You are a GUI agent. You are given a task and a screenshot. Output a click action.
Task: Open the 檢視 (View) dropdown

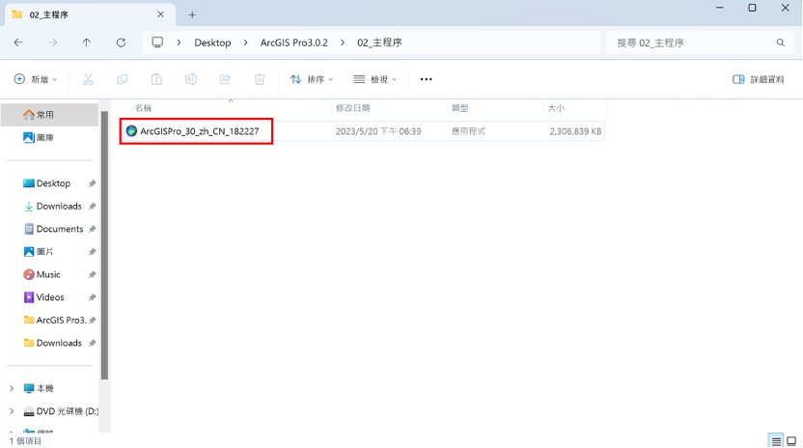(374, 79)
